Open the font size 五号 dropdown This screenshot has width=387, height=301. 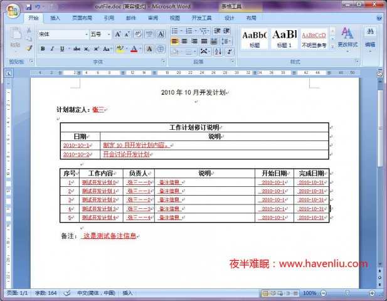[109, 34]
